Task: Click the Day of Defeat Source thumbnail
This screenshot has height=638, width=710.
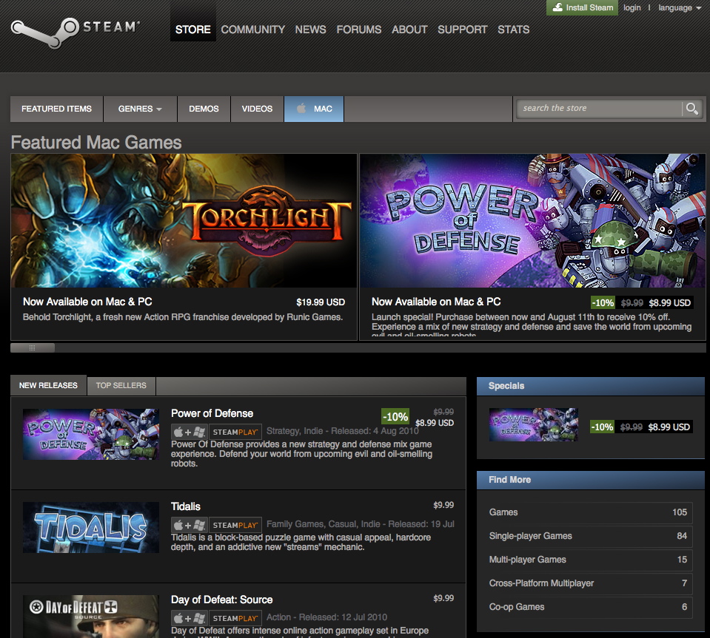Action: (x=91, y=617)
